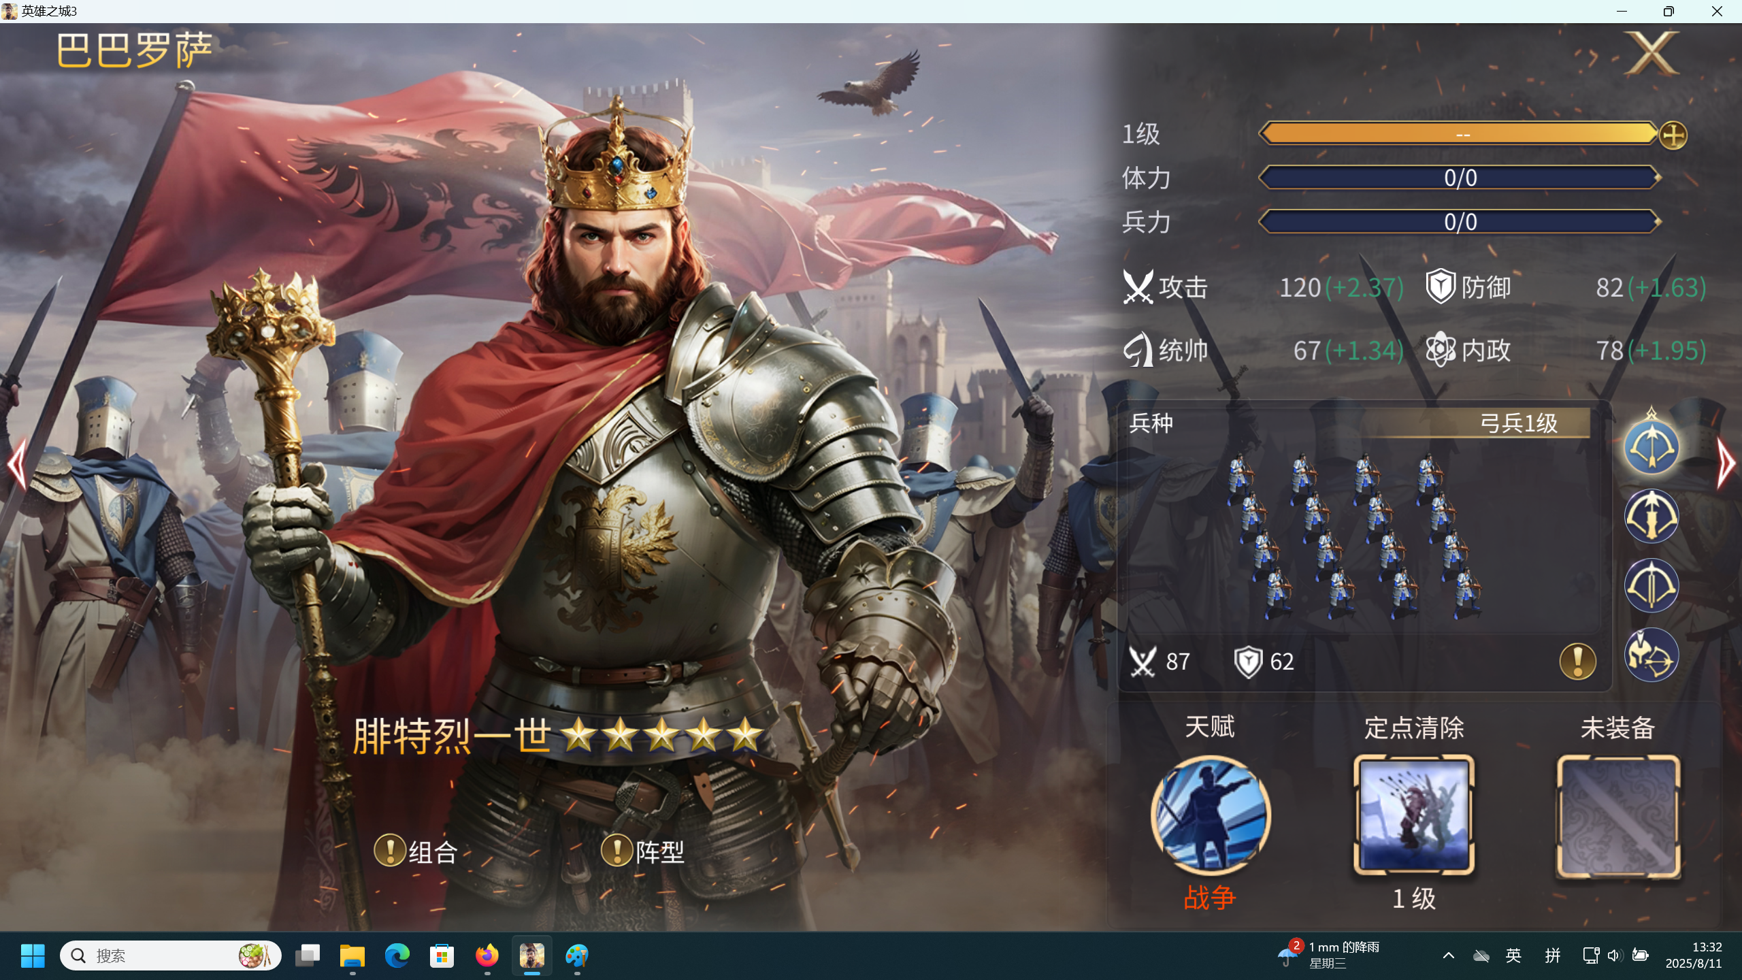Screen dimensions: 1742x980
Task: Go to previous hero with left arrow
Action: 17,464
